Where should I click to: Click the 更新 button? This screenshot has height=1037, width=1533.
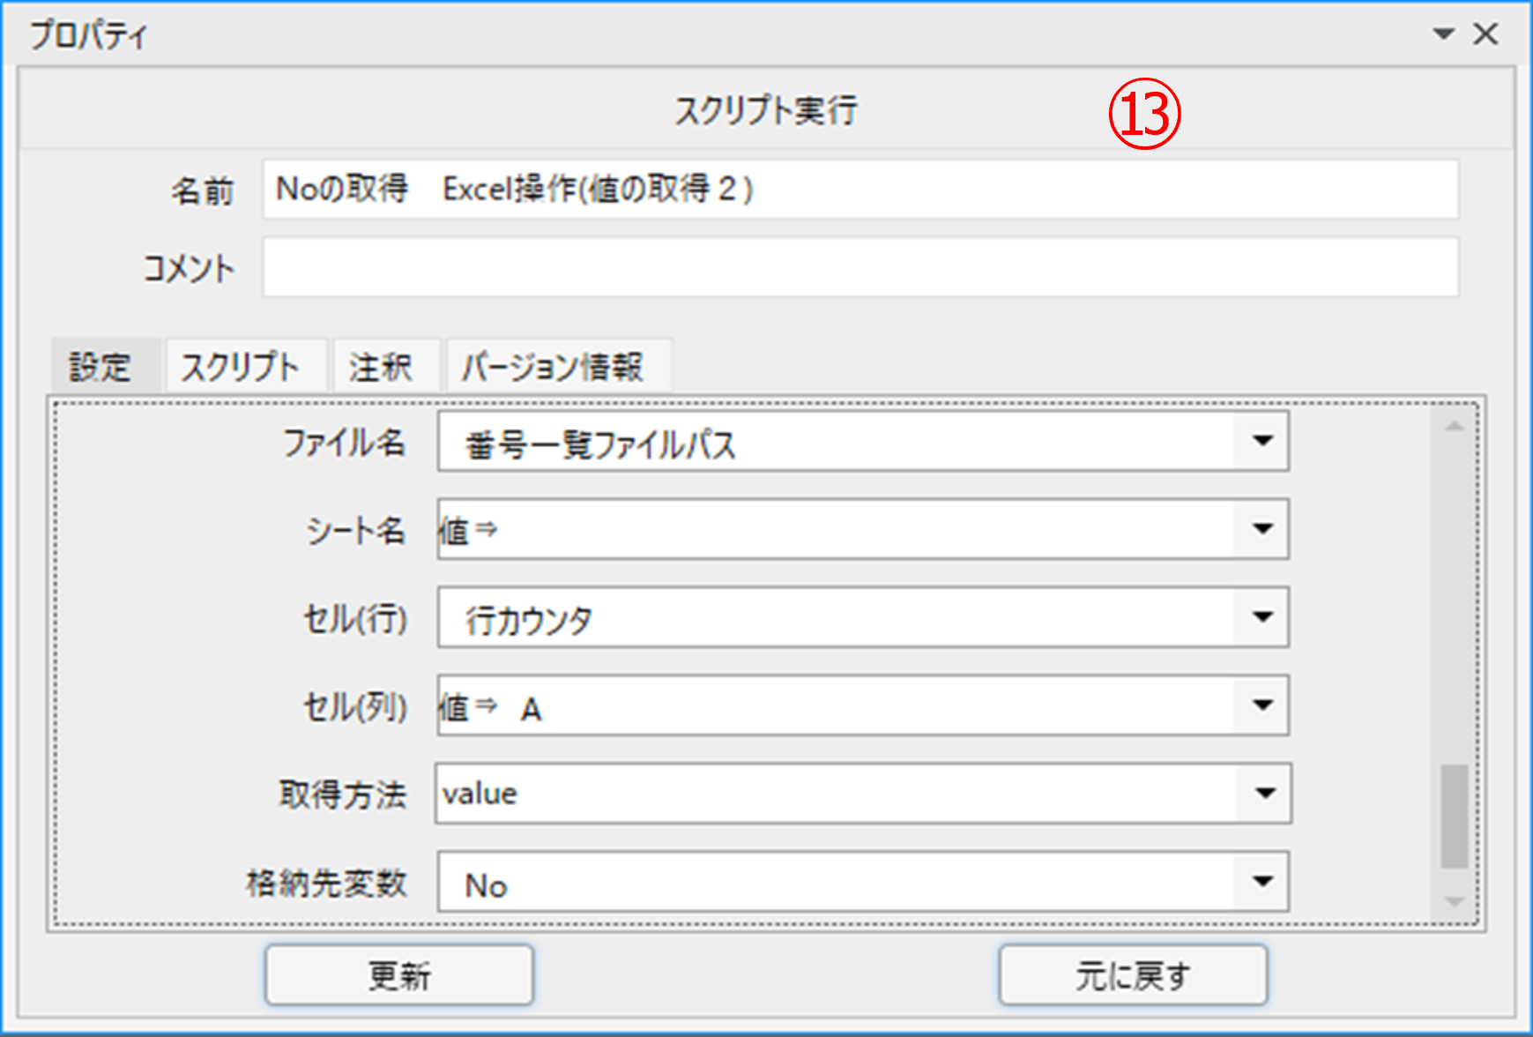pos(399,975)
